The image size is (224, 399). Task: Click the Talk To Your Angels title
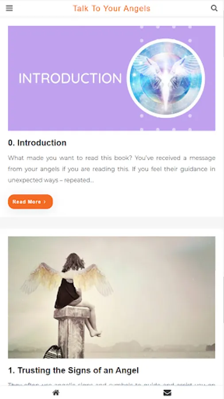click(112, 8)
